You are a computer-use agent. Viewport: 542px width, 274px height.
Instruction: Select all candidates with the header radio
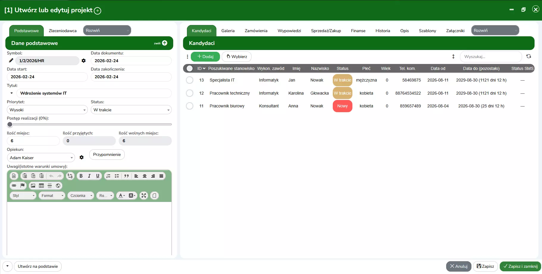[190, 68]
